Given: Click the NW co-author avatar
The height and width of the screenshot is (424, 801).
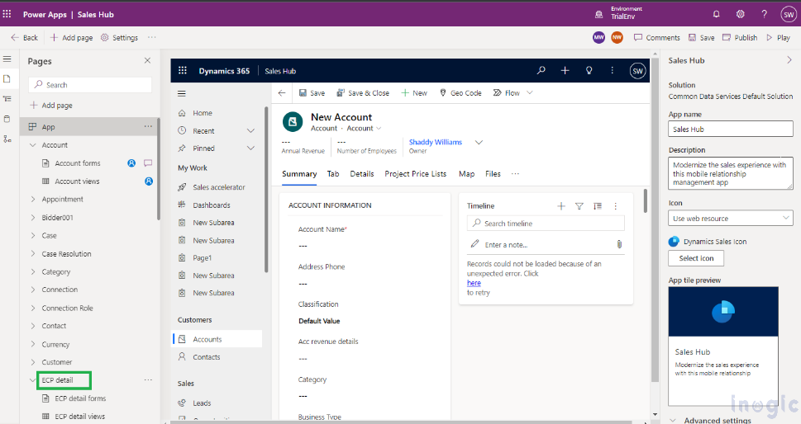Looking at the screenshot, I should point(617,37).
